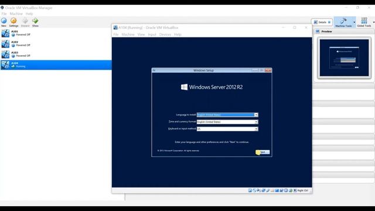
Task: Select the A101 machine name
Action: 15,31
